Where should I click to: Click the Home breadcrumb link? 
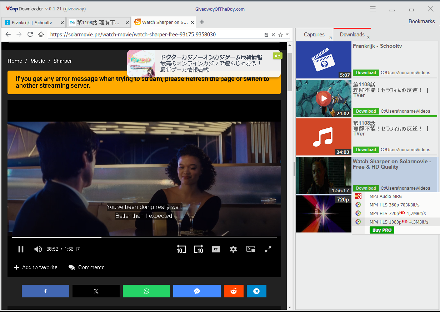click(x=15, y=61)
